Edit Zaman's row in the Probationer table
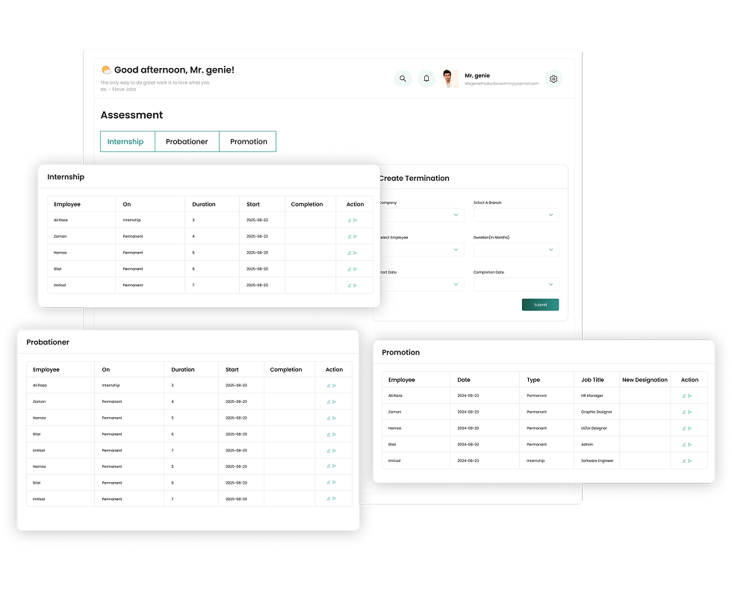Screen dimensions: 732x598 pyautogui.click(x=329, y=402)
